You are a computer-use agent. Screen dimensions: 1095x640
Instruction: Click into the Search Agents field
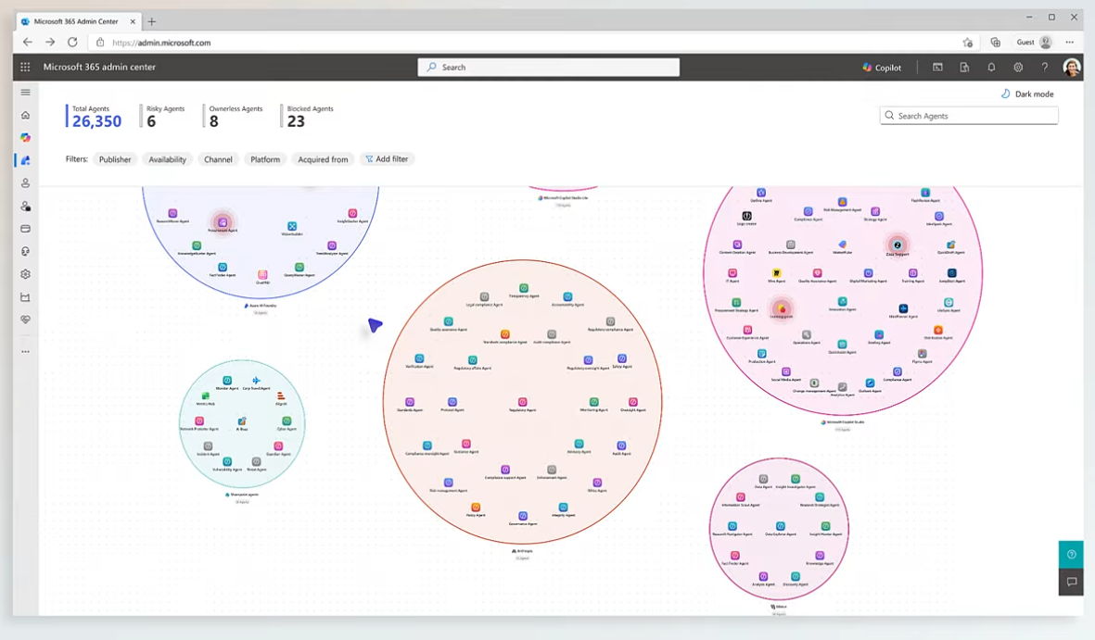click(969, 116)
